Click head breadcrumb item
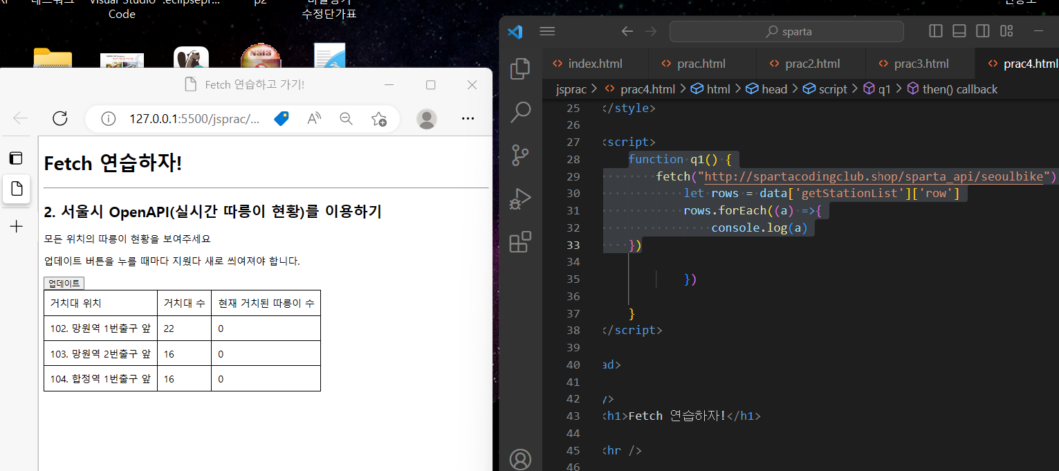Image resolution: width=1059 pixels, height=471 pixels. pos(766,89)
